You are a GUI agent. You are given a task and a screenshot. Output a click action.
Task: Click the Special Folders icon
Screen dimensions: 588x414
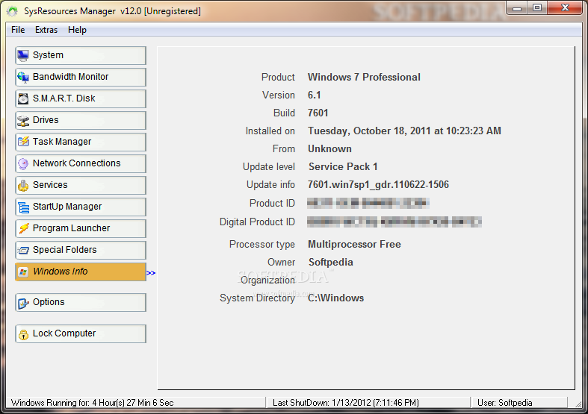[23, 250]
